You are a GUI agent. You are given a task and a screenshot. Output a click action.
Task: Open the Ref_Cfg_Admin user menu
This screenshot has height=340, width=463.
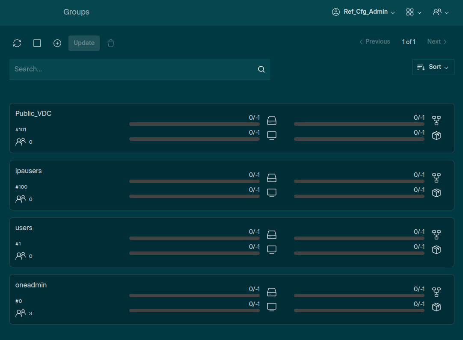(x=363, y=12)
